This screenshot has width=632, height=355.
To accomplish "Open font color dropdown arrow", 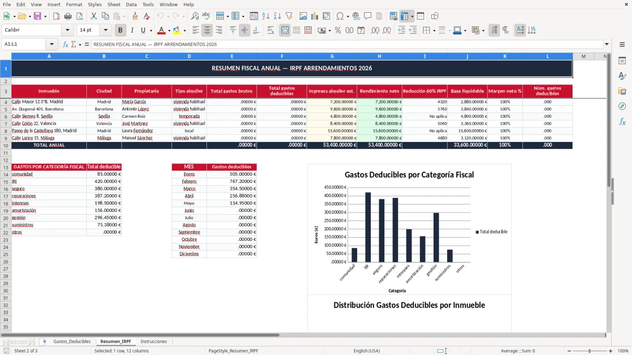I will (x=169, y=31).
